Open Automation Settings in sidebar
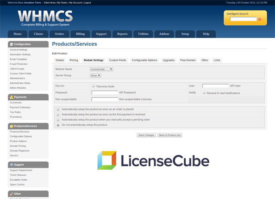The image size is (275, 199). click(x=20, y=55)
